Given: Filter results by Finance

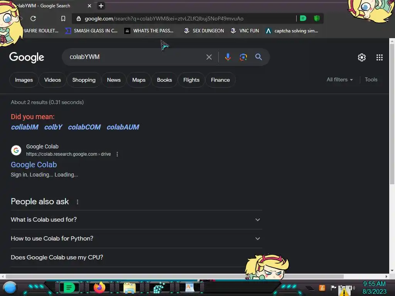Looking at the screenshot, I should (220, 80).
